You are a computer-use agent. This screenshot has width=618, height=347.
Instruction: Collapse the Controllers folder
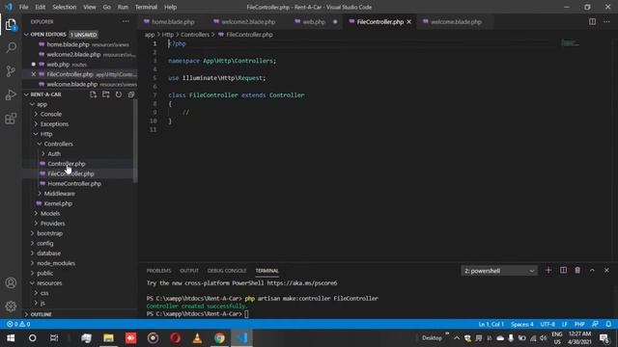[40, 144]
